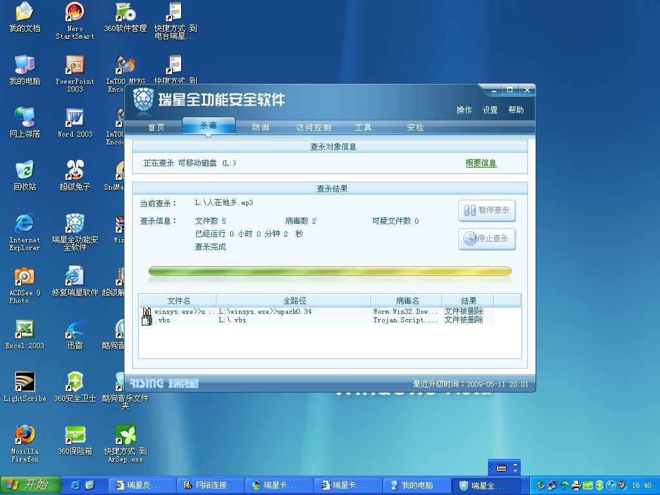The image size is (660, 495).
Task: Launch PowerPoint 2003 from desktop
Action: tap(75, 73)
